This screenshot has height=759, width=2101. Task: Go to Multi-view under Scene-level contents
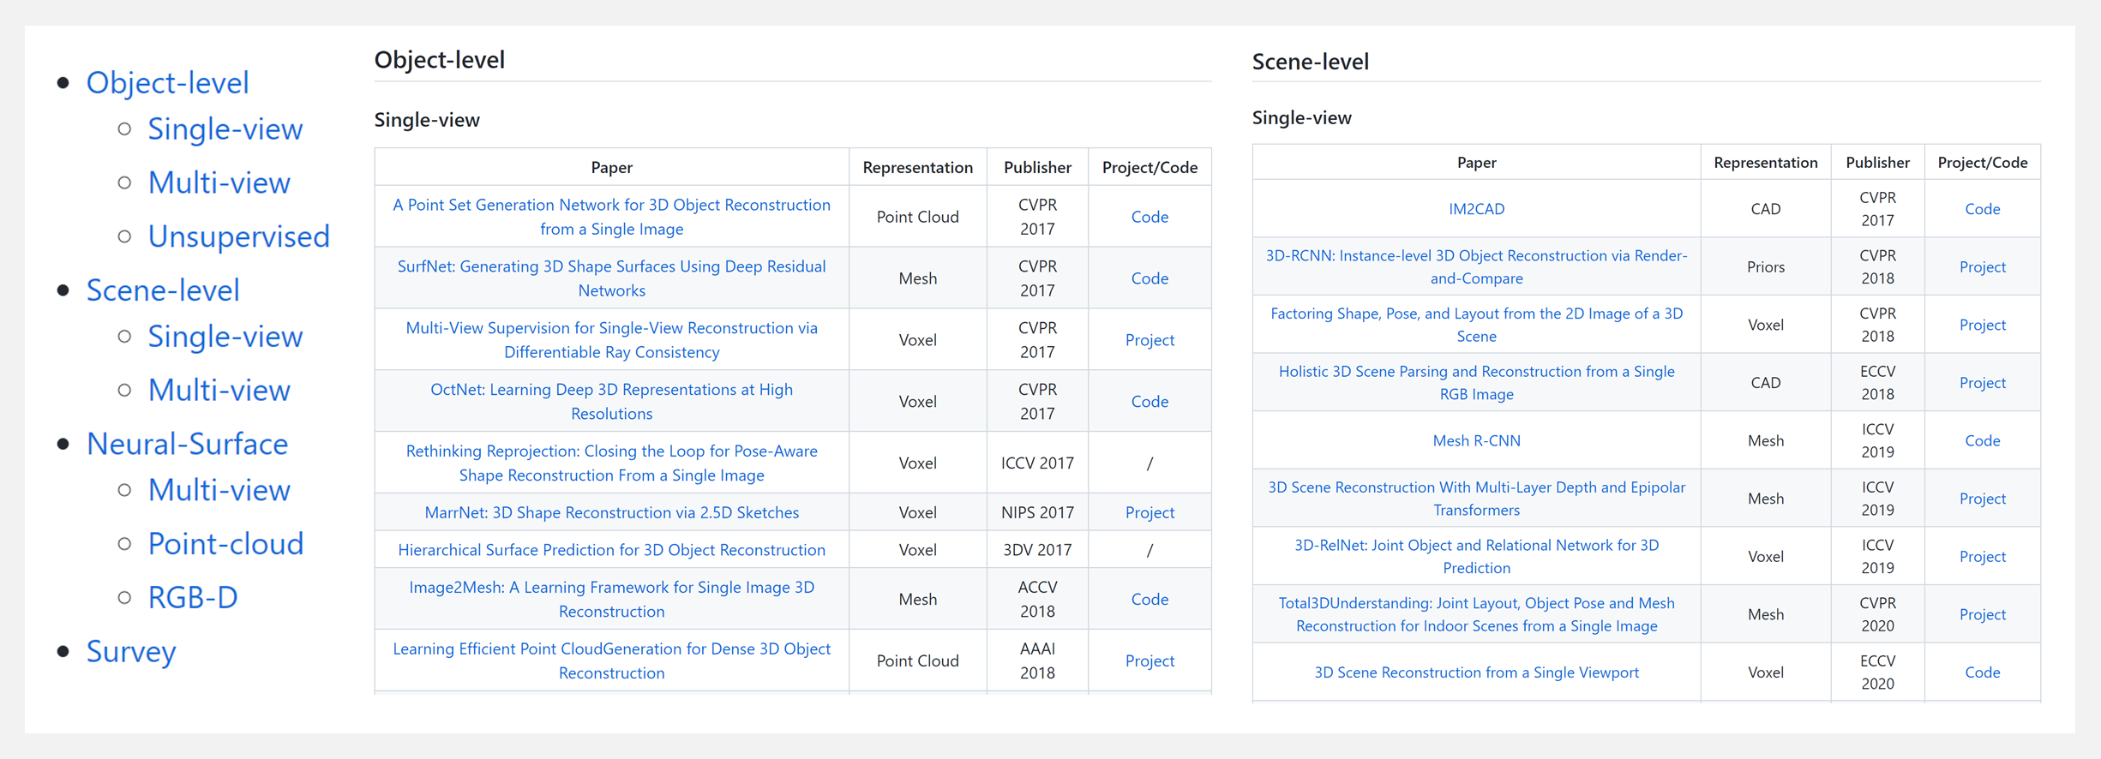point(219,391)
